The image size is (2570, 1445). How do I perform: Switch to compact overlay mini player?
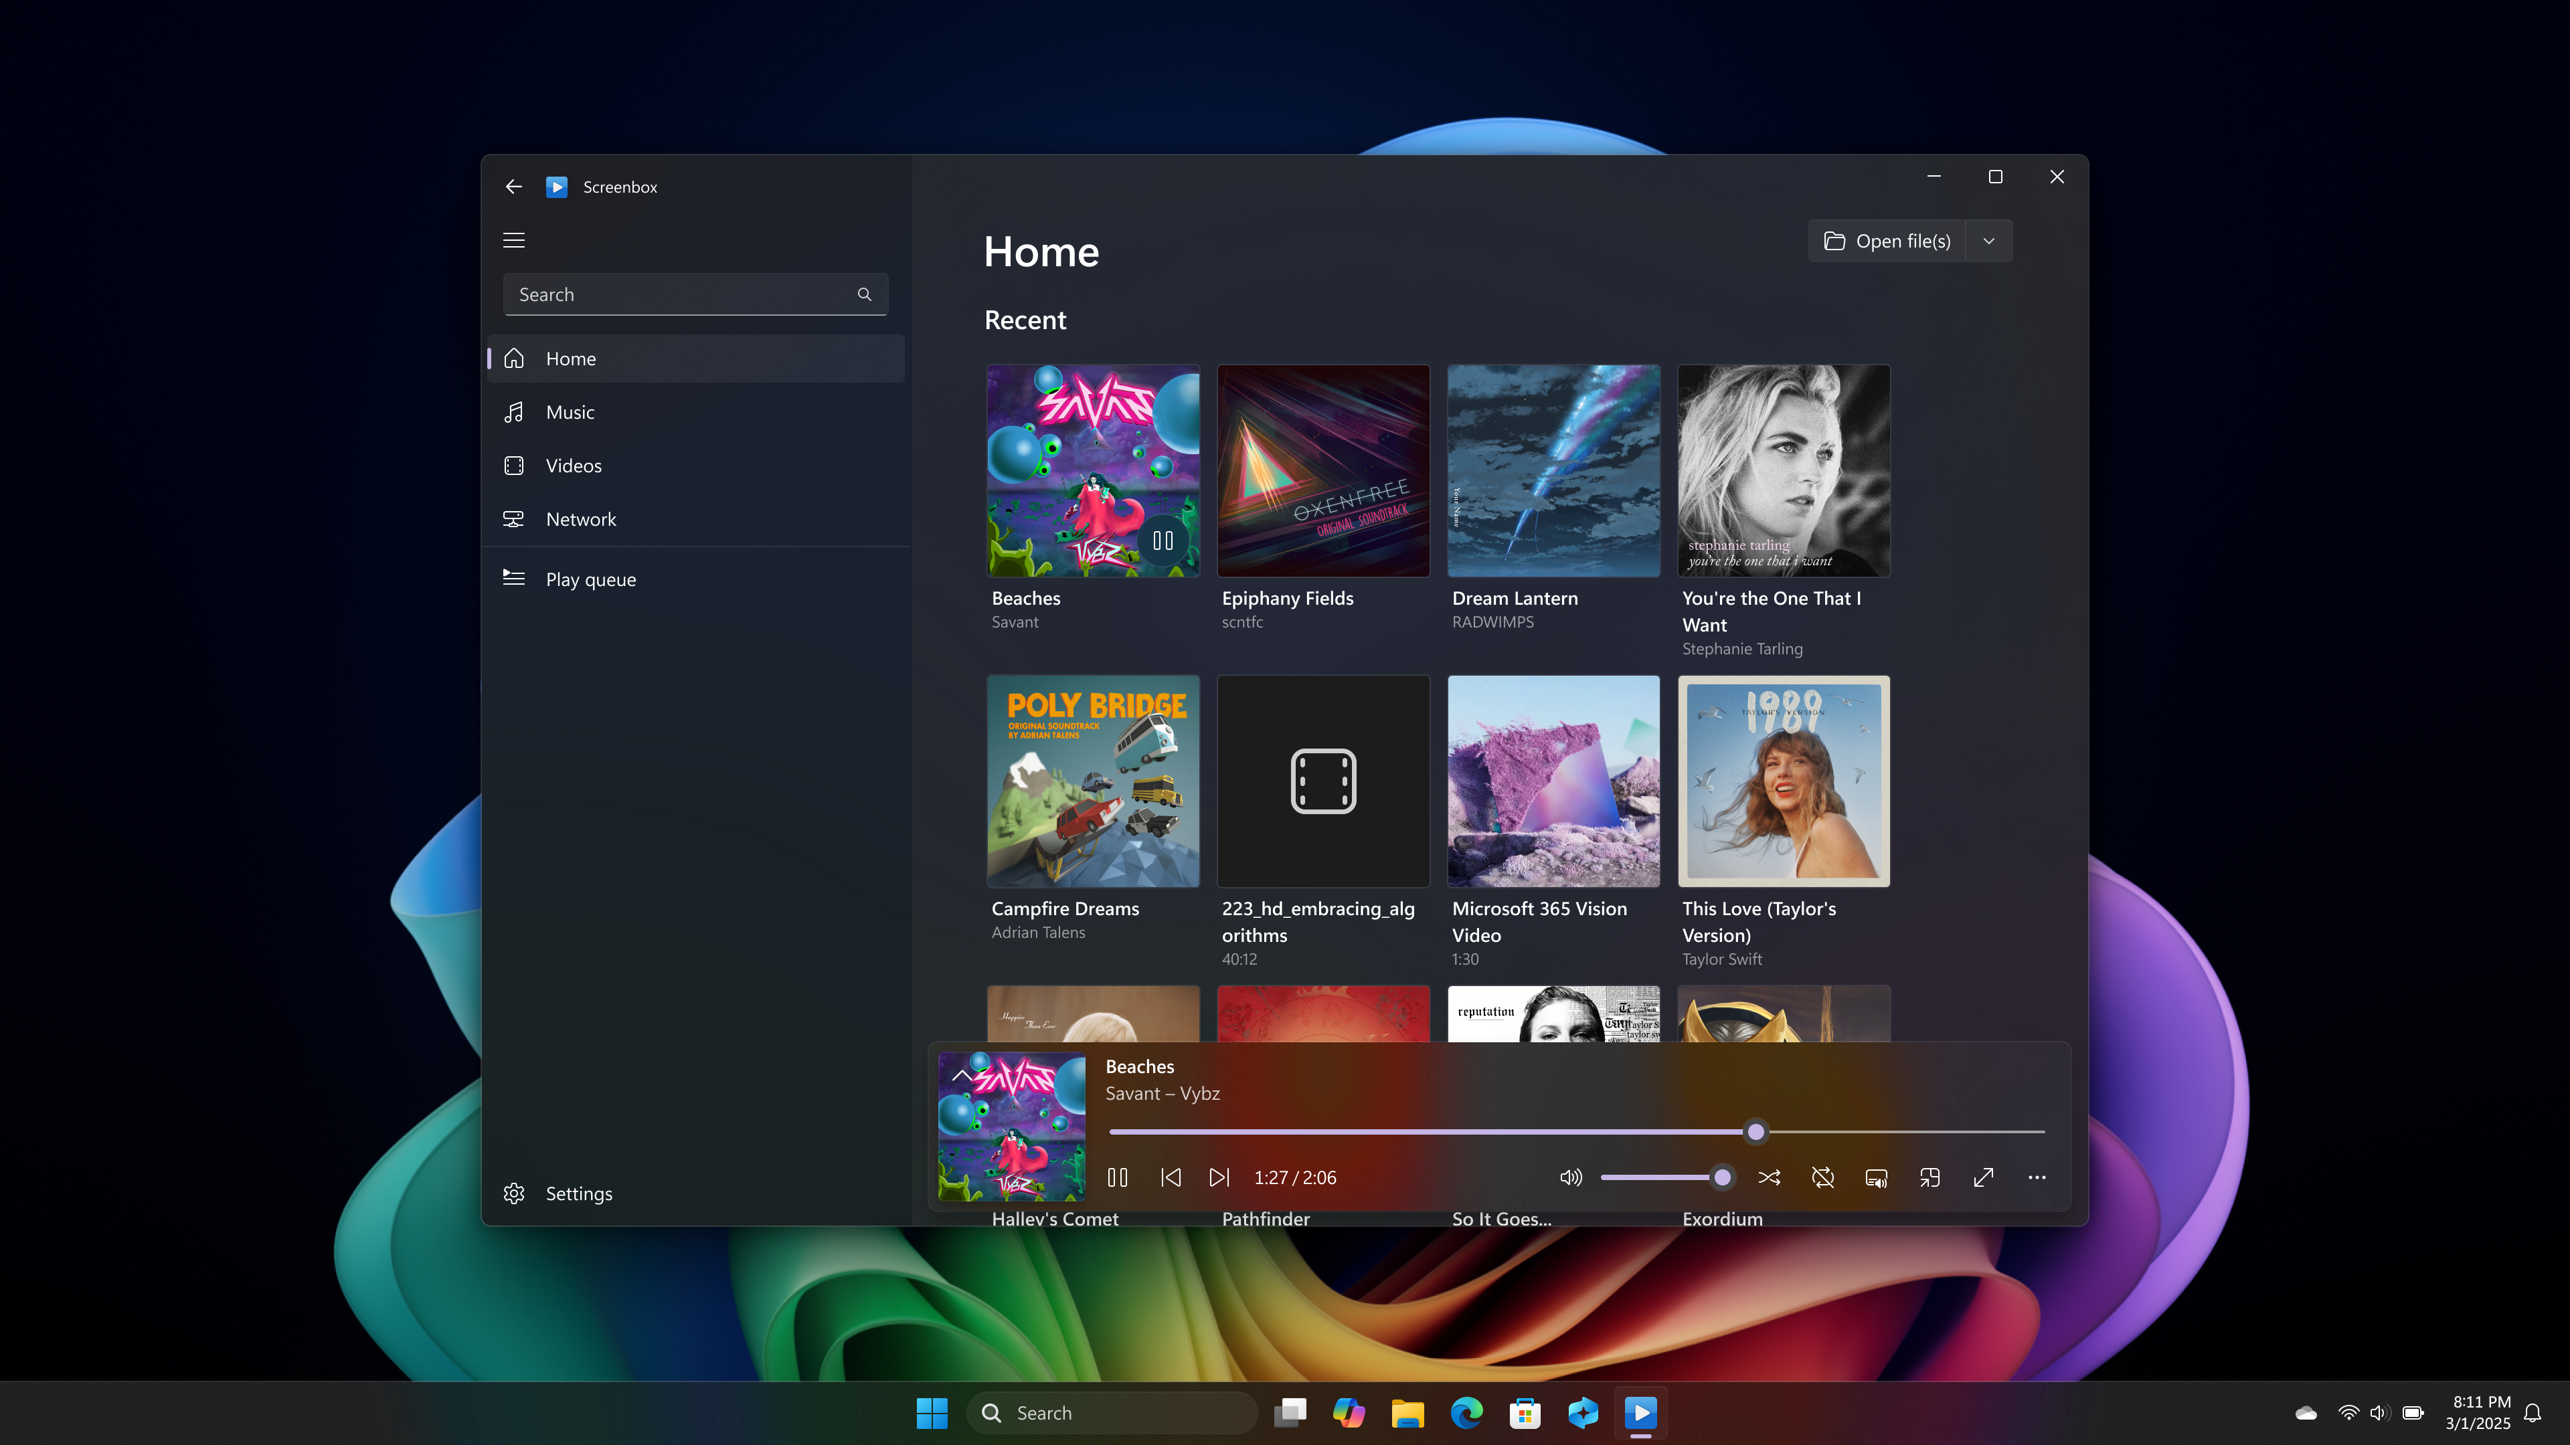click(1930, 1177)
